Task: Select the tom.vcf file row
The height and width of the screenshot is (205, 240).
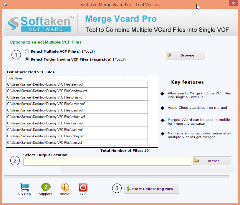Action: click(x=77, y=143)
